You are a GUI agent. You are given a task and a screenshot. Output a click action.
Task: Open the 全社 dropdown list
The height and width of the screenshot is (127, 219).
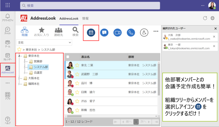[x=44, y=43]
